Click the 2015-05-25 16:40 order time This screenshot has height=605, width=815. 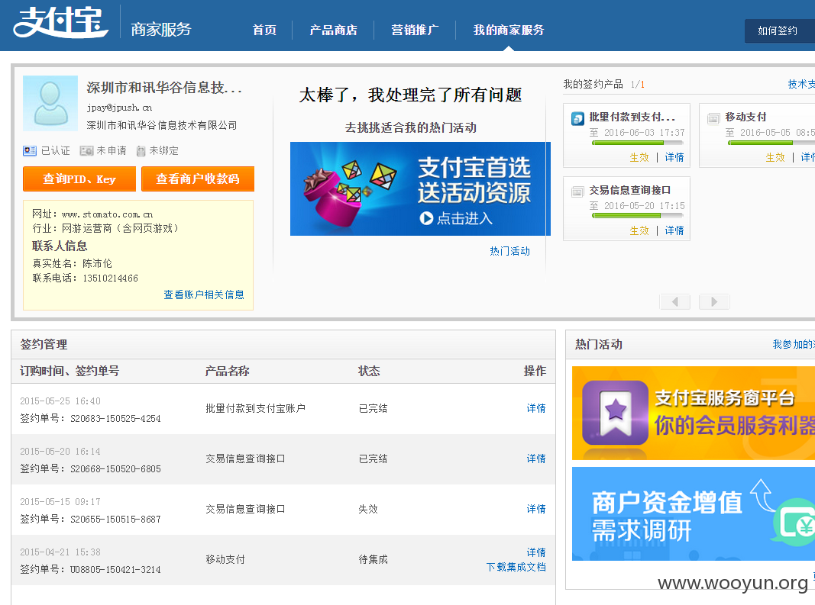click(x=60, y=401)
